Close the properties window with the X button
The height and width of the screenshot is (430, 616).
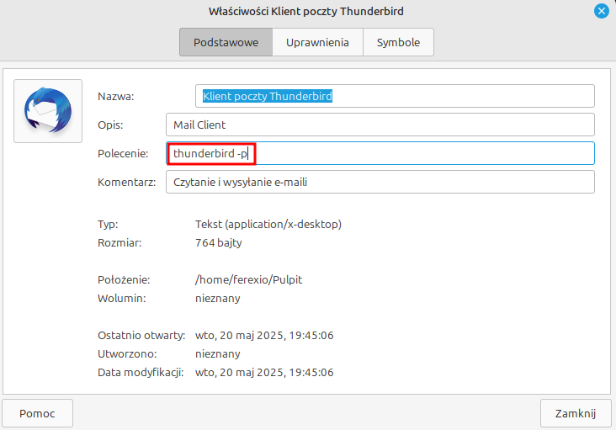pos(601,11)
